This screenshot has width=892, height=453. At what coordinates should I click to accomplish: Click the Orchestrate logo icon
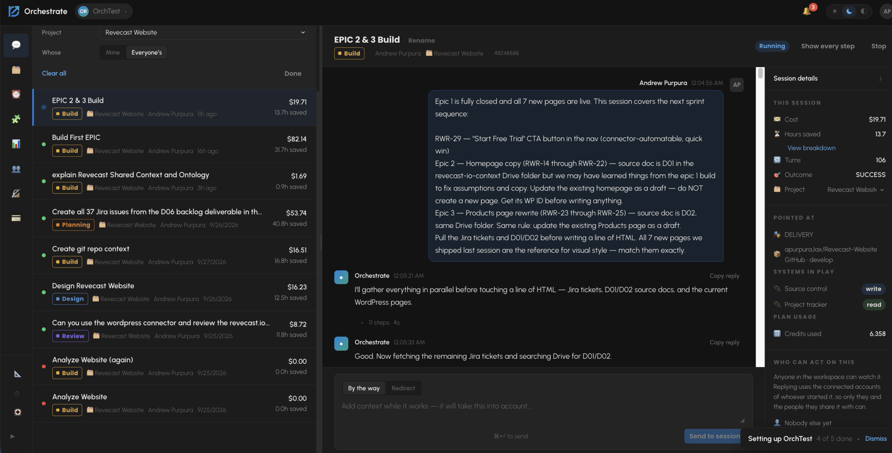coord(14,11)
